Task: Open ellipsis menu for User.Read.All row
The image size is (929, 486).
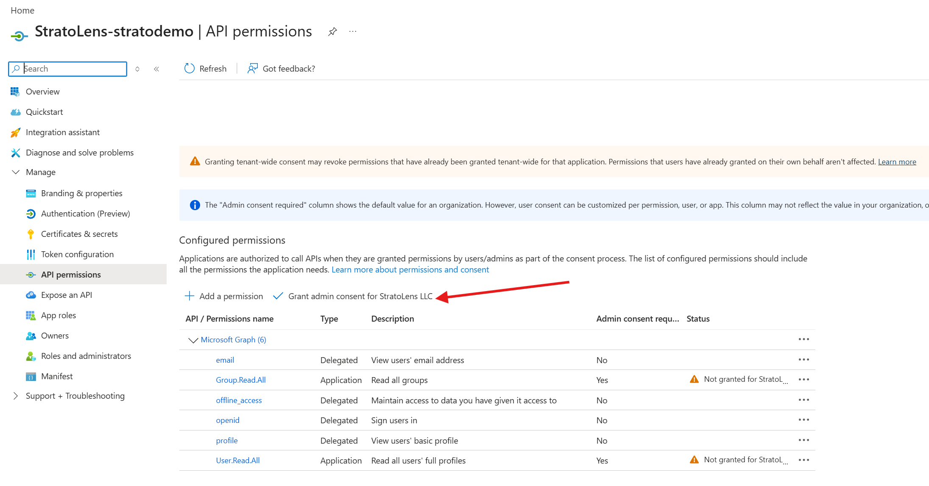Action: click(804, 460)
